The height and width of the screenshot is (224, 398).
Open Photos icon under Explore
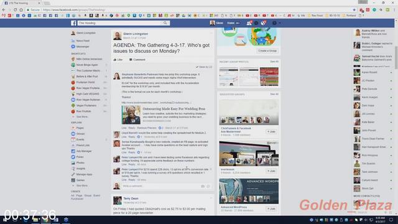coord(73,163)
